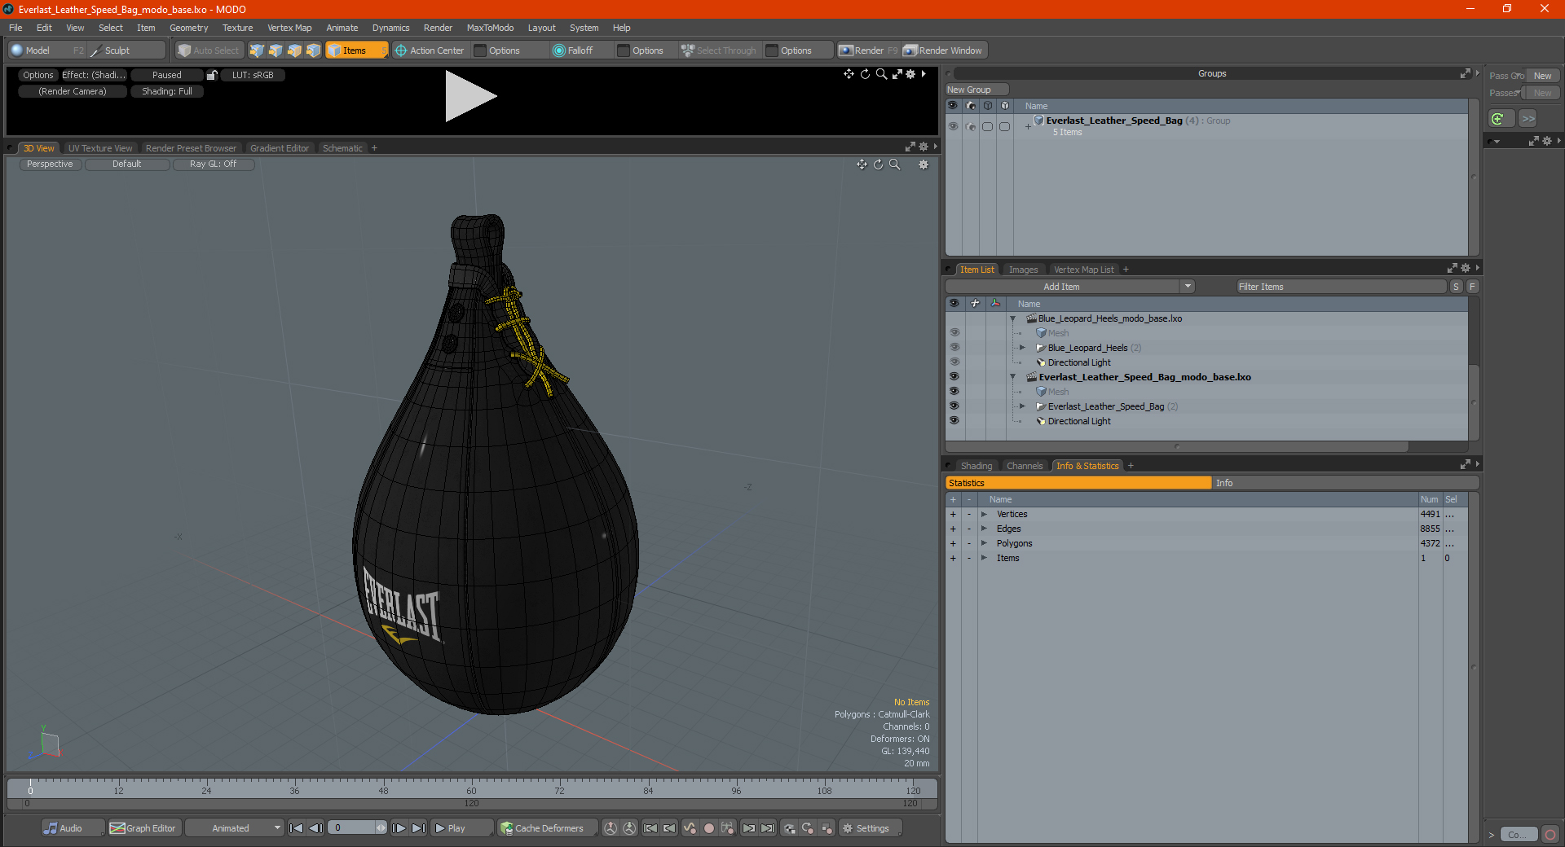This screenshot has height=847, width=1565.
Task: Open 3D viewport settings gear
Action: point(924,165)
